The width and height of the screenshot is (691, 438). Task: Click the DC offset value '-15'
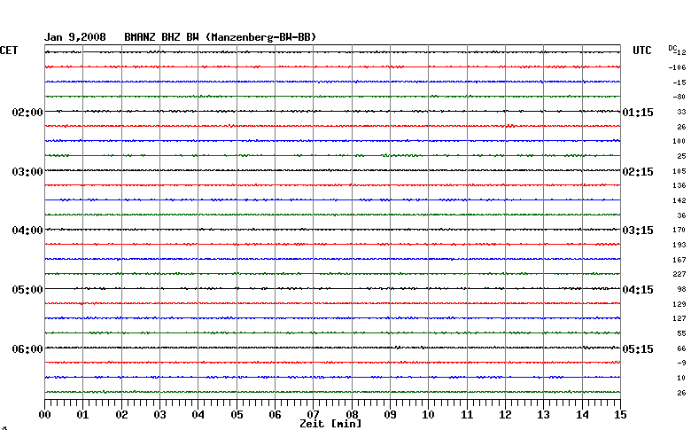point(679,82)
